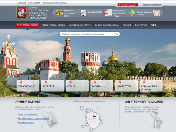The width and height of the screenshot is (176, 132).
Task: Click the red flag on Moscow map
Action: coord(94,117)
